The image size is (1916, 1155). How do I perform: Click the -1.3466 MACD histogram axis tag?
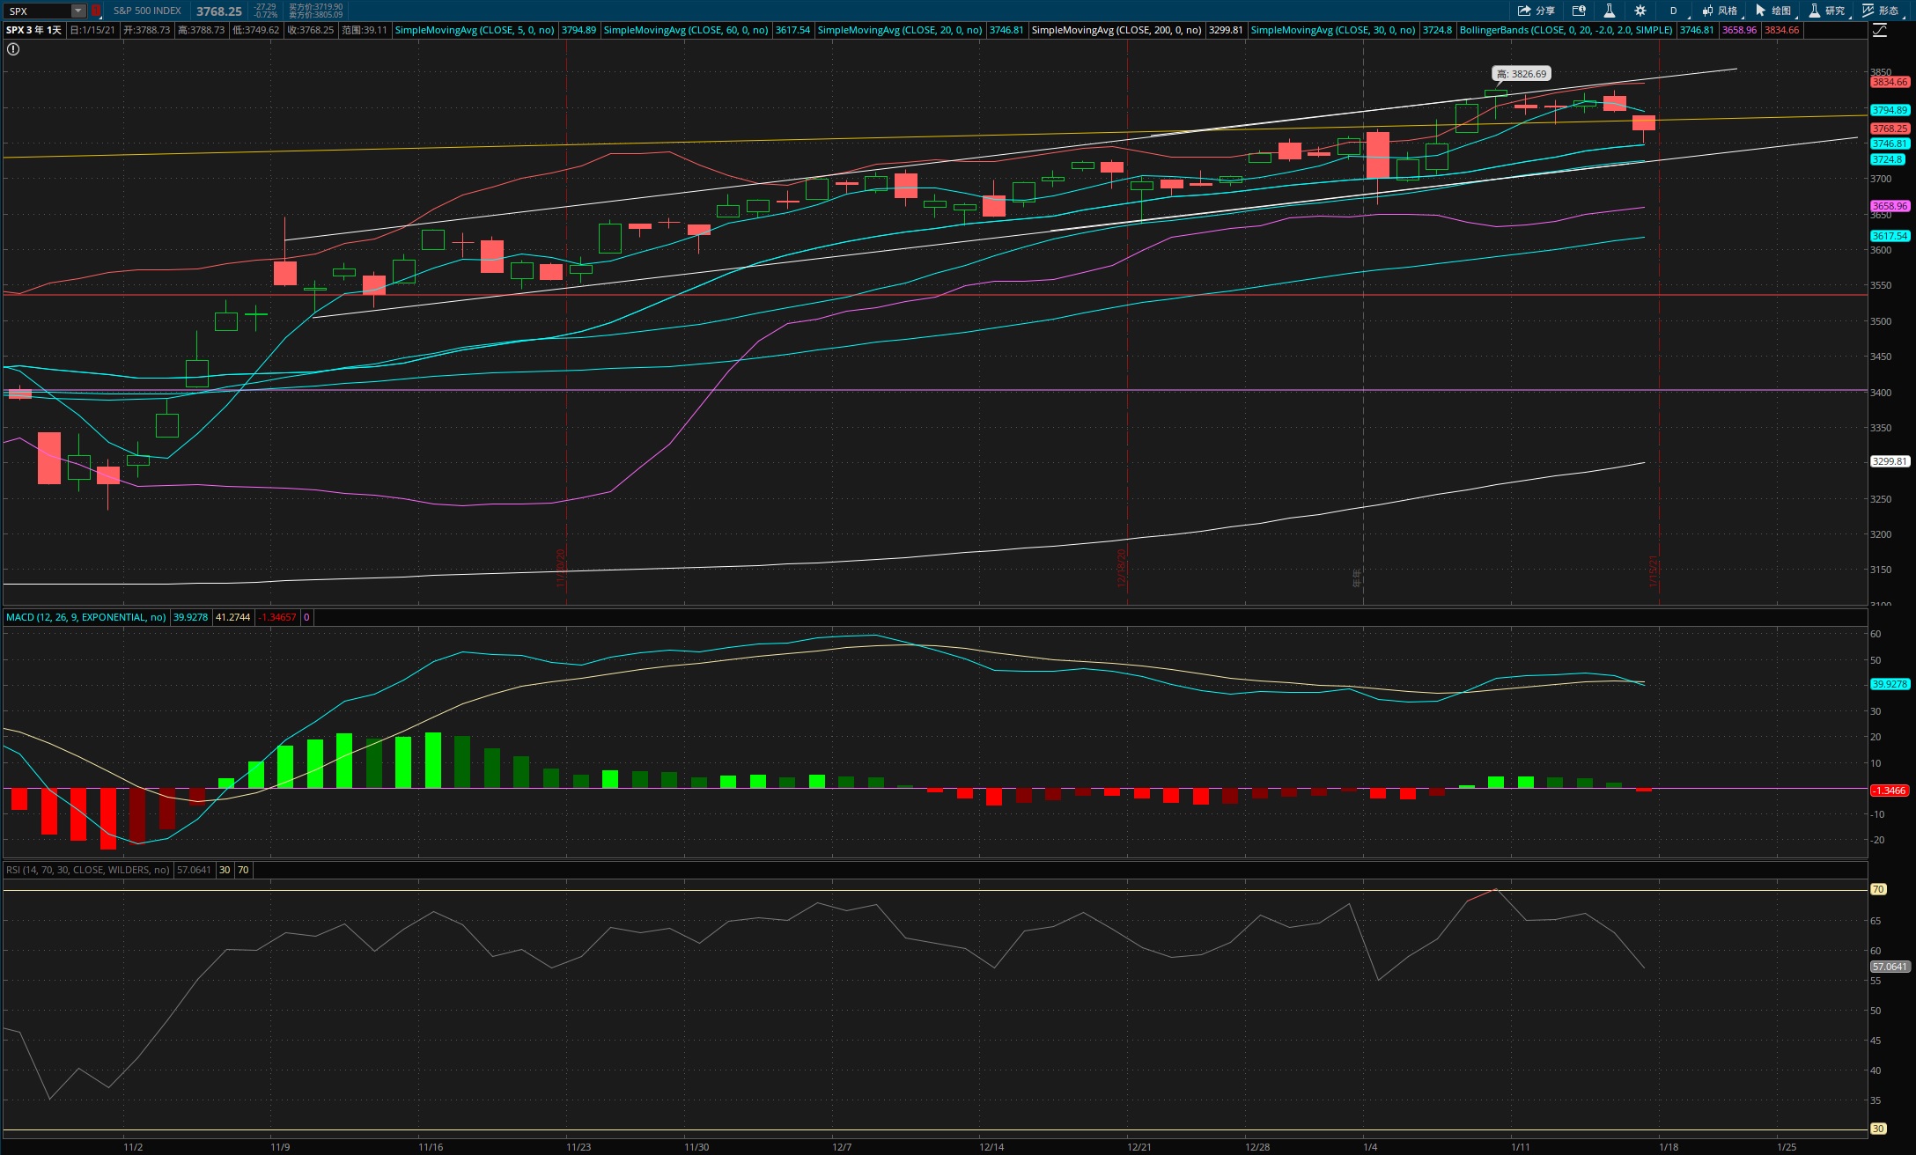(x=1890, y=791)
